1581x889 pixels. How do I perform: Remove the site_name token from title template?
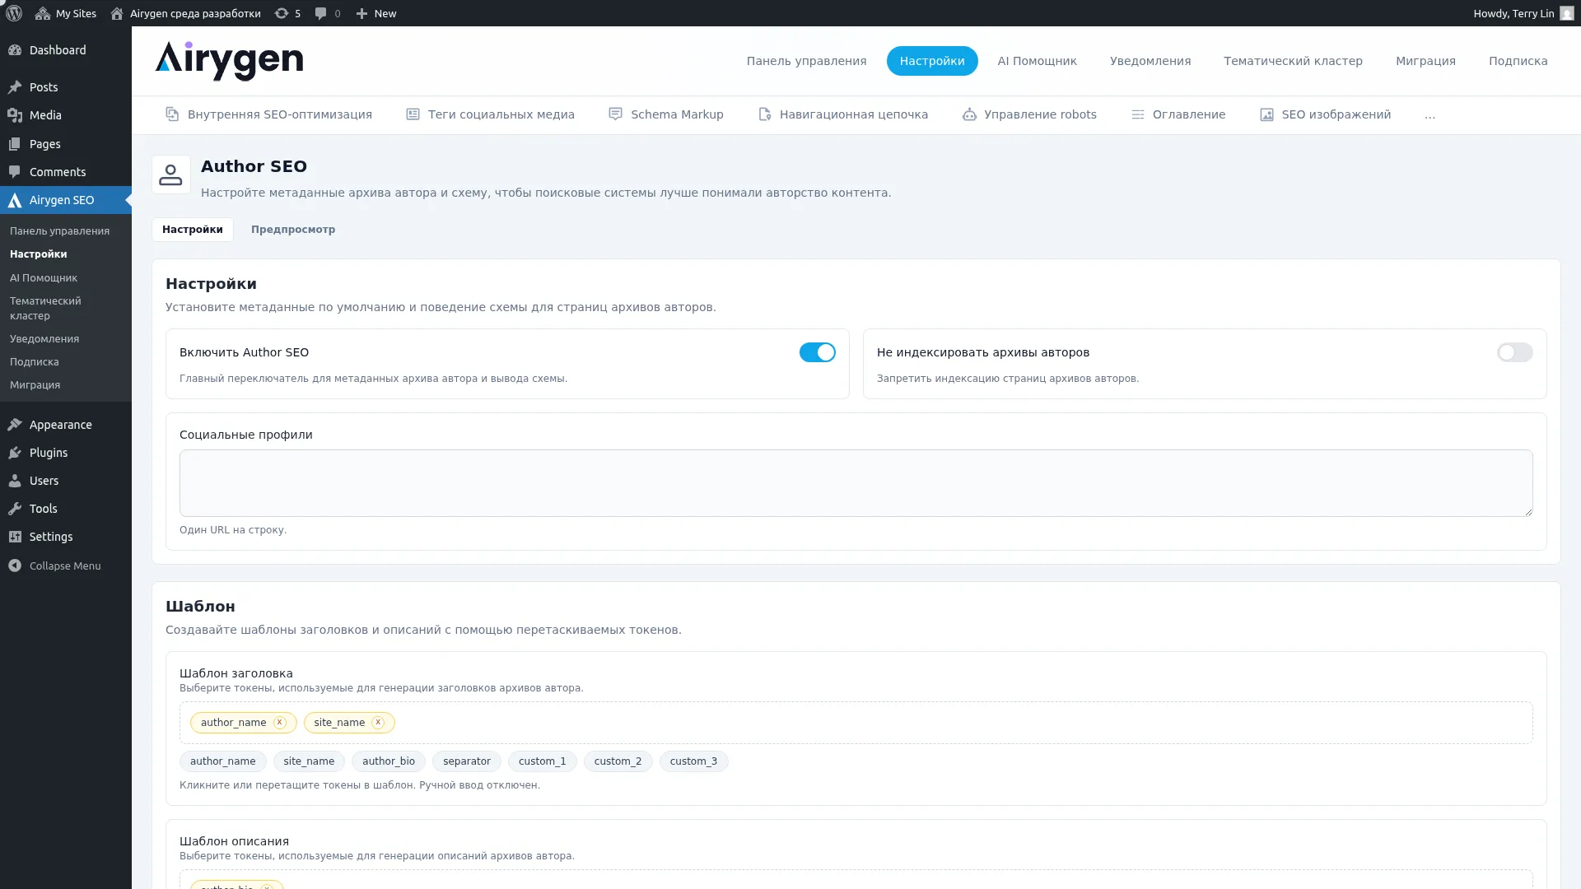378,722
